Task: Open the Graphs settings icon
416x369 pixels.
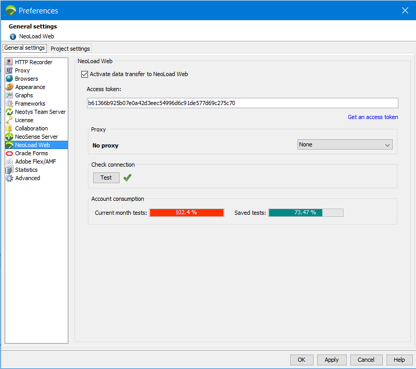Action: point(9,95)
